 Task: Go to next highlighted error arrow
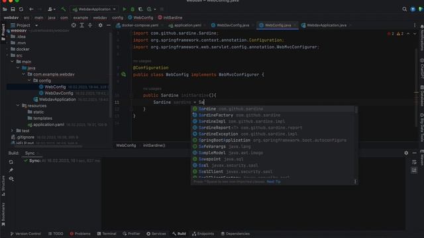415,34
